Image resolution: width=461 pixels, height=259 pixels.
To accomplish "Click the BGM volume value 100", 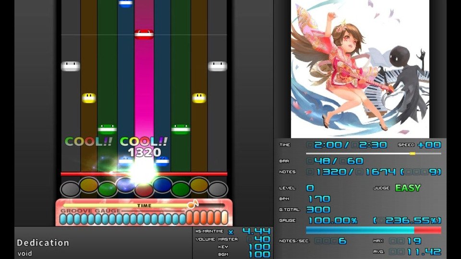I will pos(259,254).
